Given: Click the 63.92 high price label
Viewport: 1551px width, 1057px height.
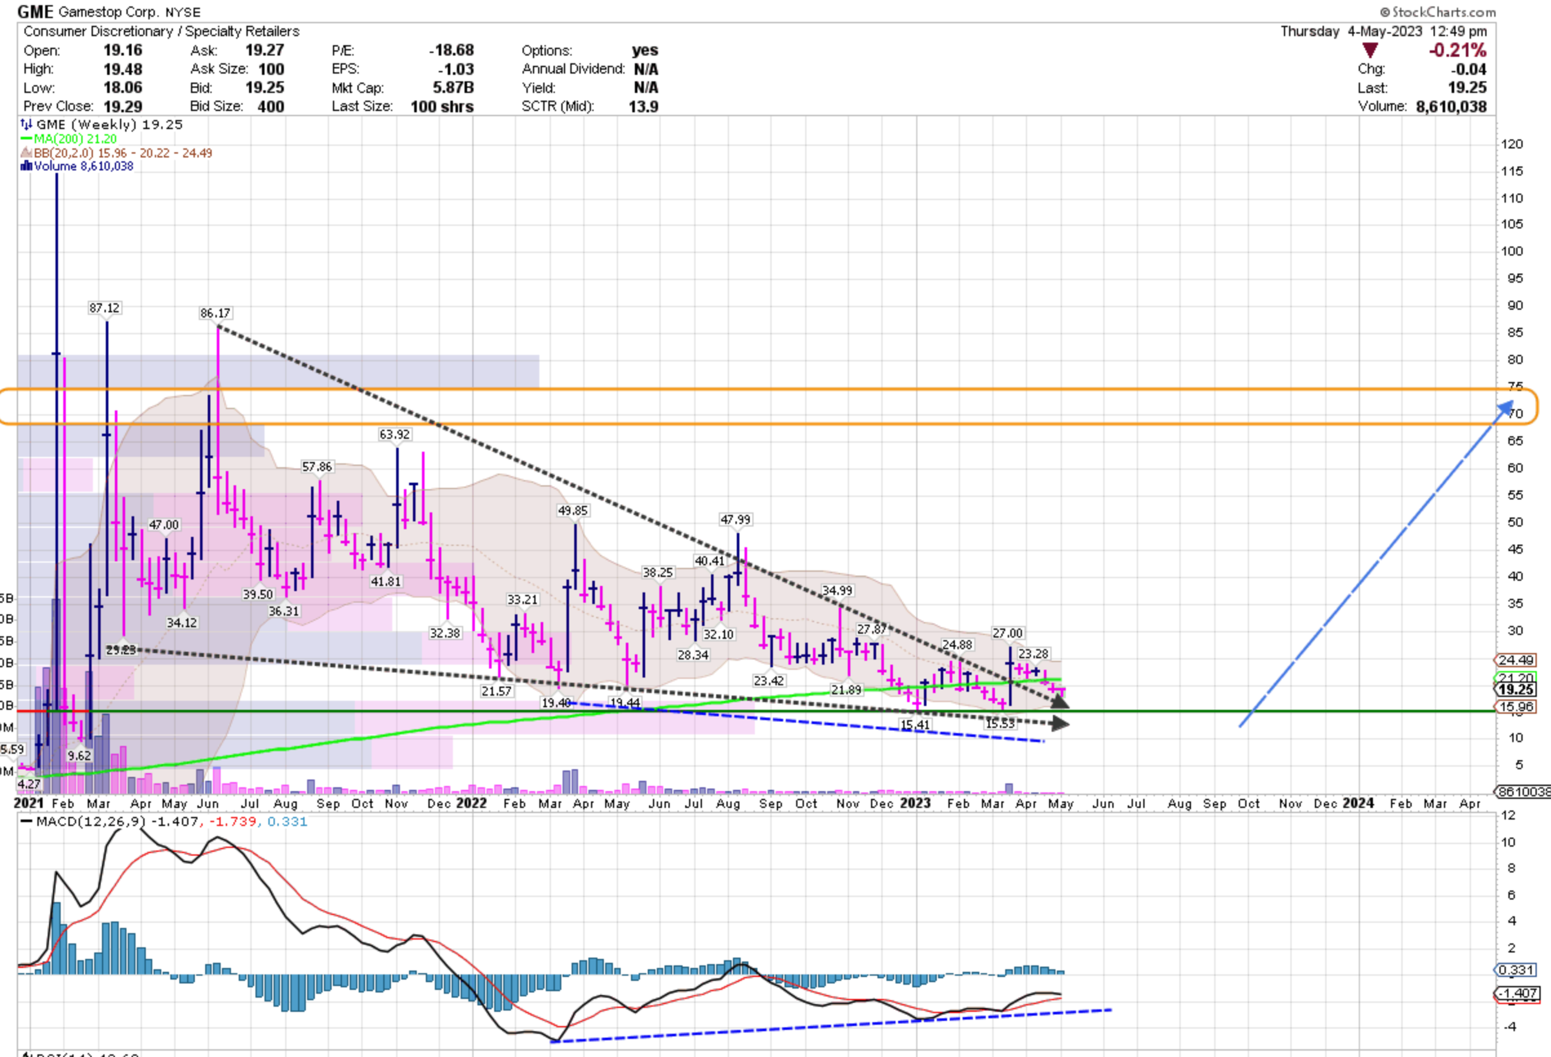Looking at the screenshot, I should (x=394, y=434).
